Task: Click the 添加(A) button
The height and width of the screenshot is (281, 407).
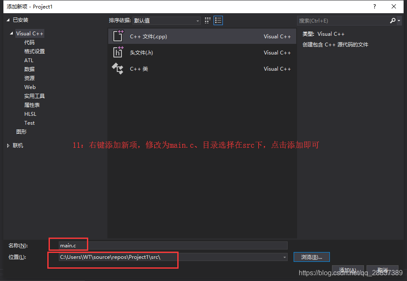Action: (348, 270)
